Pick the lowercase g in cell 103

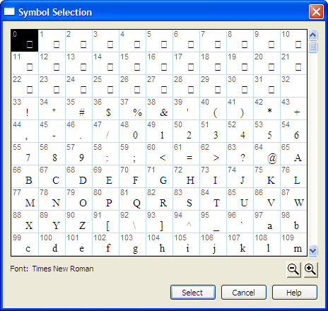pyautogui.click(x=132, y=245)
